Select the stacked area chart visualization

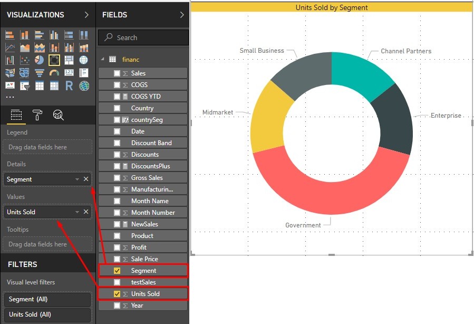40,48
